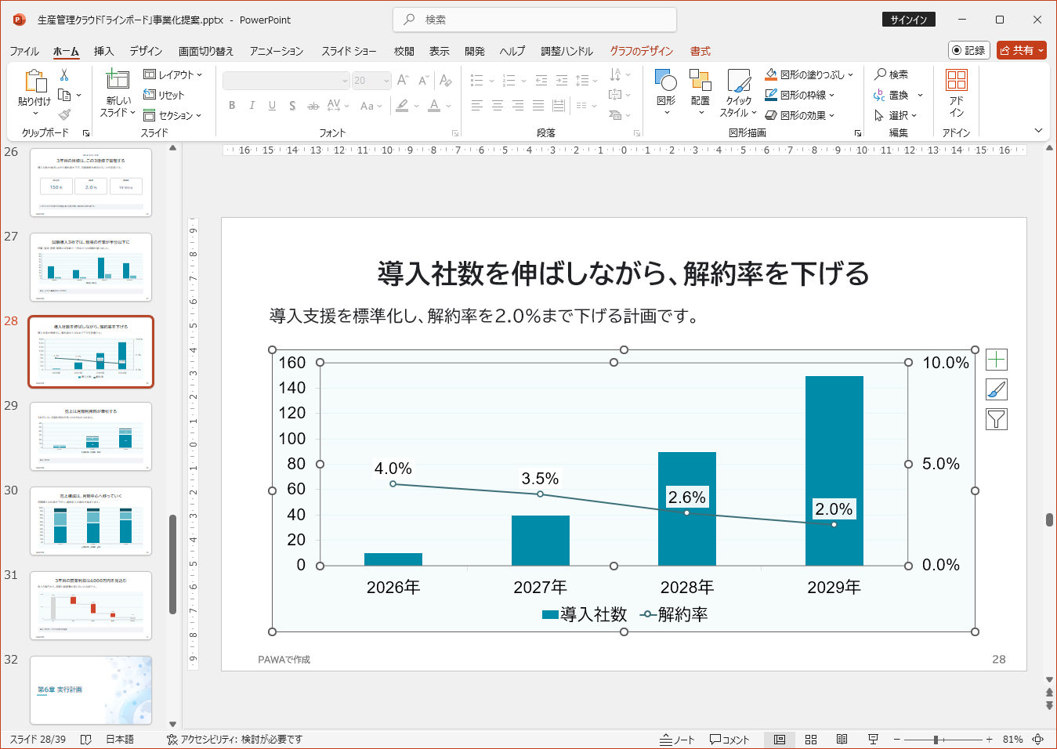This screenshot has width=1057, height=749.
Task: Click the zoom in plus button
Action: tap(990, 740)
